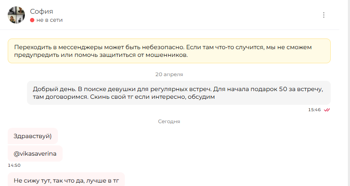Click 'подарок 50 за встречу' text
Viewport: 350px width, 186px height.
[x=287, y=89]
